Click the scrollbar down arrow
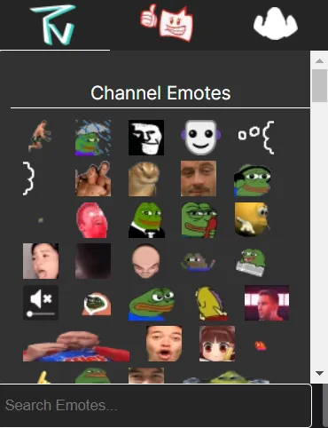This screenshot has width=328, height=428. point(319,373)
